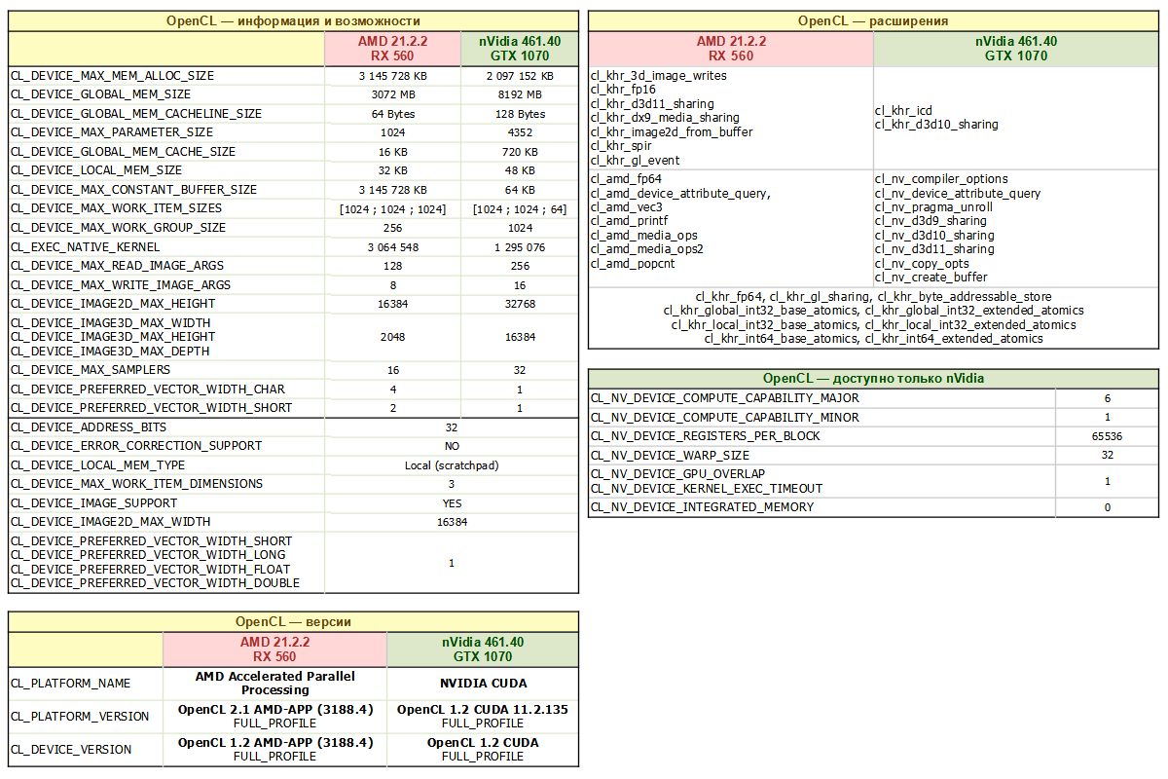The image size is (1168, 779).
Task: Click the "[1024 ; 1024 ; 64]" work item sizes
Action: coord(520,208)
